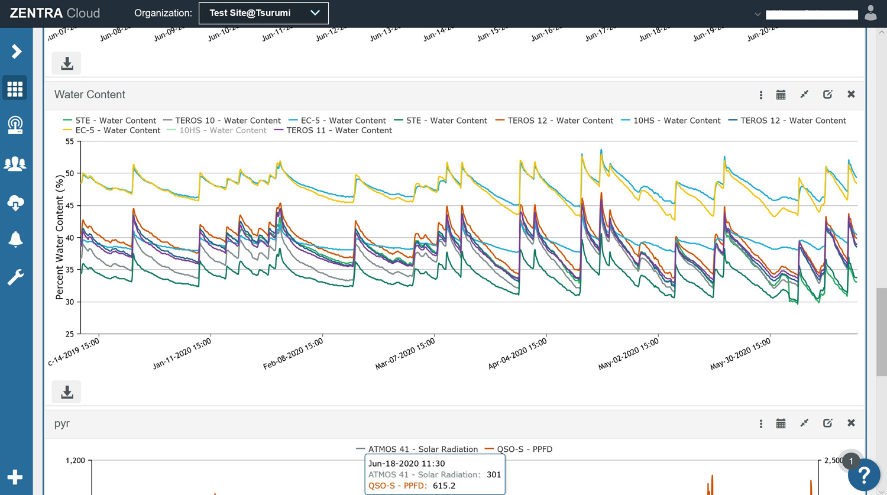Open Water Content chart options menu
887x495 pixels.
pos(761,95)
